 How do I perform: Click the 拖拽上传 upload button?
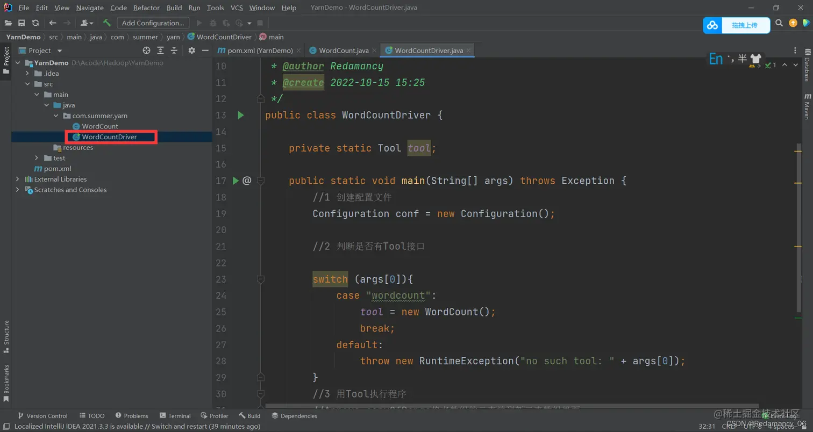pyautogui.click(x=744, y=25)
